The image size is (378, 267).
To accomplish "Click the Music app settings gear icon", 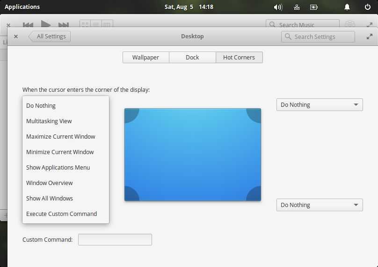I will [x=349, y=25].
